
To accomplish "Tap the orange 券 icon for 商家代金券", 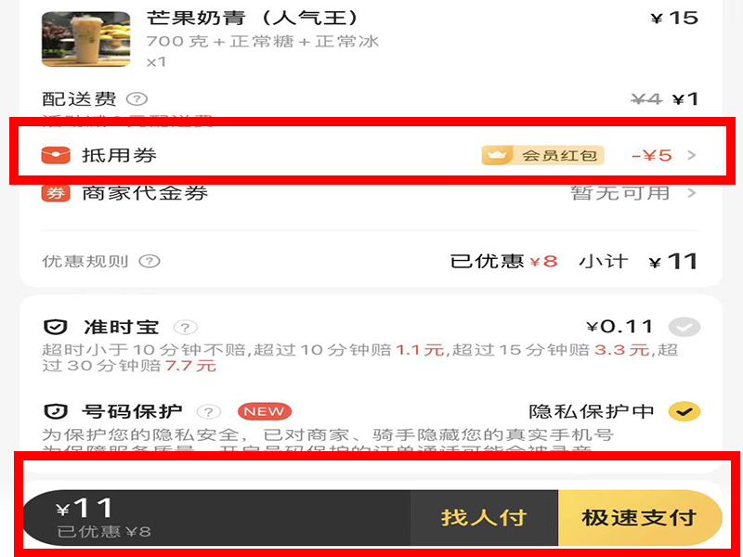I will click(56, 193).
